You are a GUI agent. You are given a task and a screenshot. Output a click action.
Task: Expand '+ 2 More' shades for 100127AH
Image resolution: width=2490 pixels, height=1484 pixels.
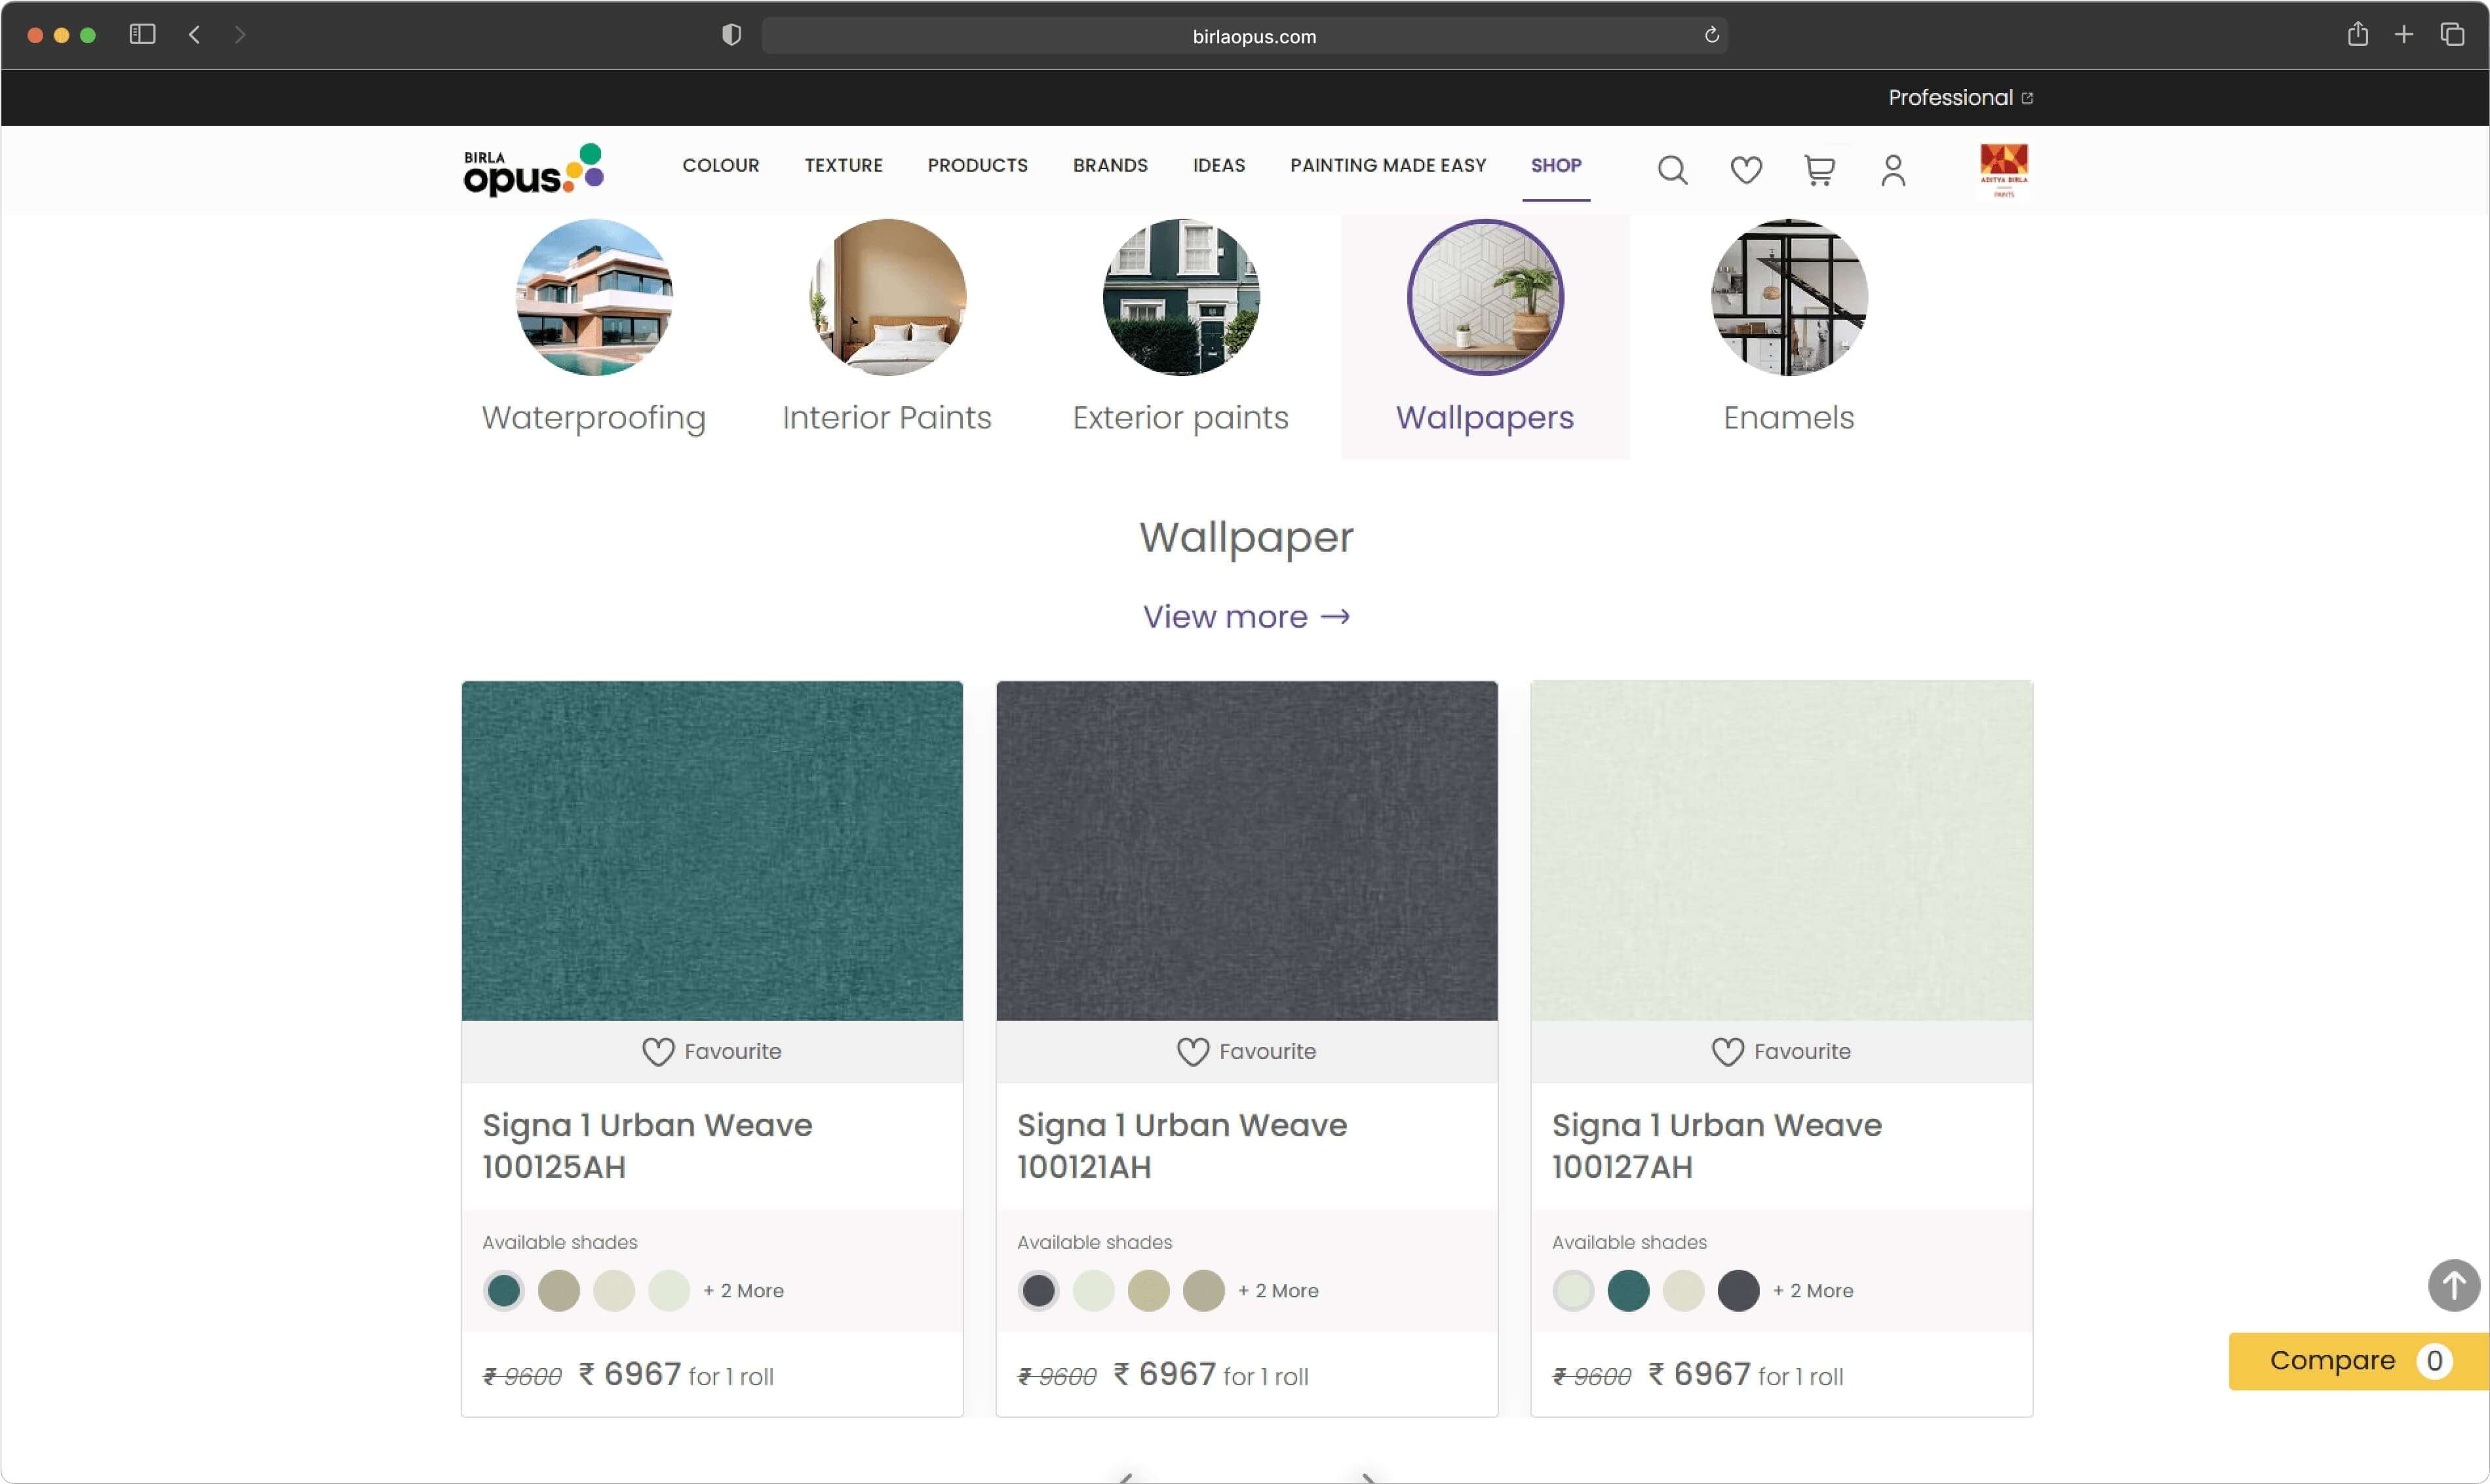(x=1813, y=1291)
